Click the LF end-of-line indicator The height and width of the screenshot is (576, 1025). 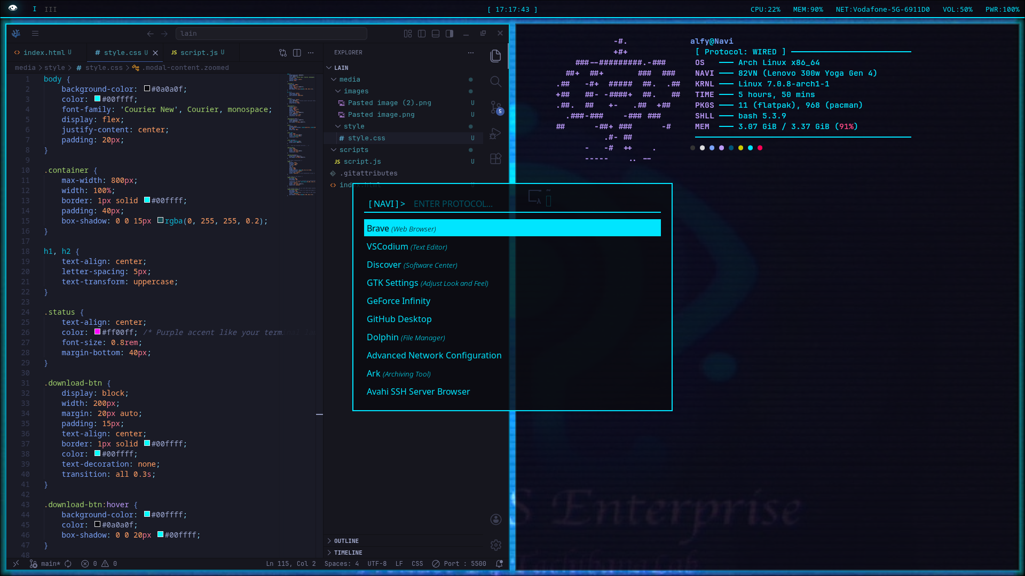click(399, 564)
